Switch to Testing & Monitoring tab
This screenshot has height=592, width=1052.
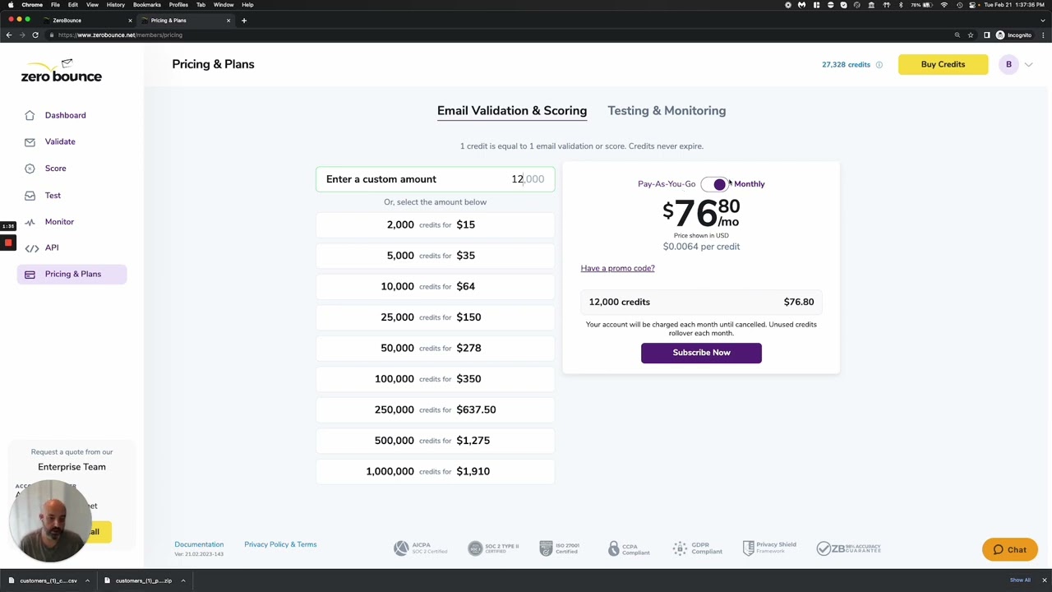pos(667,111)
